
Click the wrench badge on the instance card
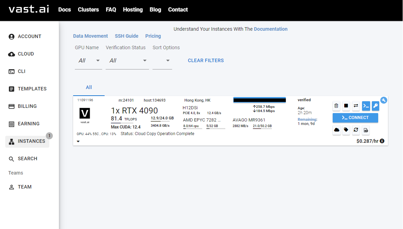384,100
